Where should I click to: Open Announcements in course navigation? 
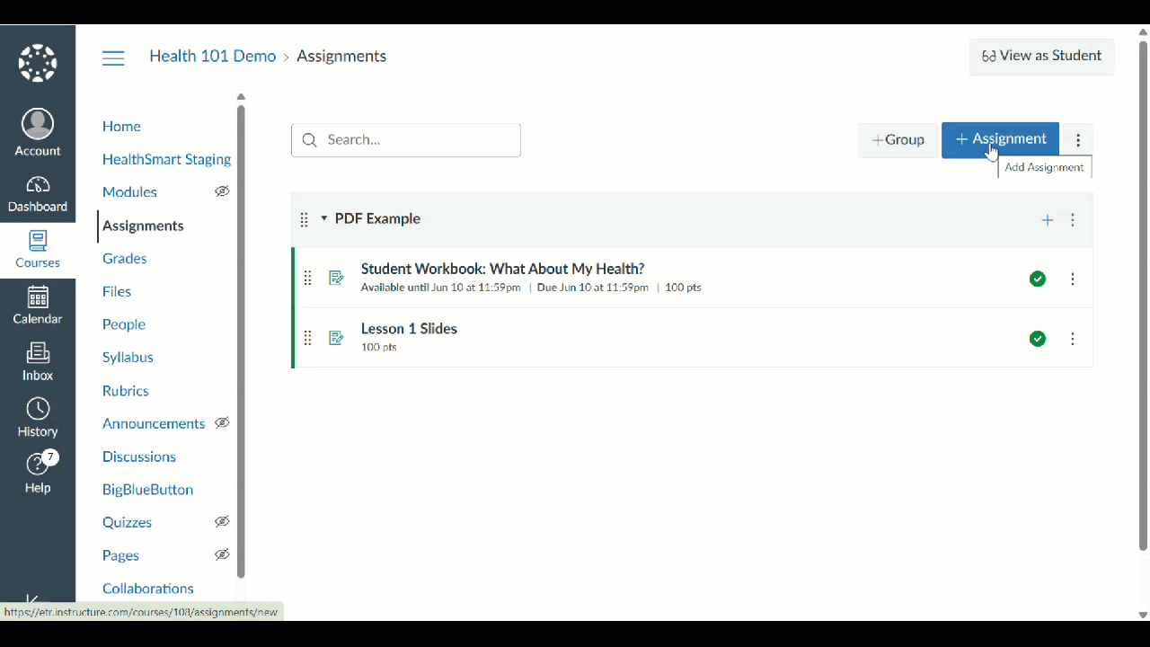154,423
